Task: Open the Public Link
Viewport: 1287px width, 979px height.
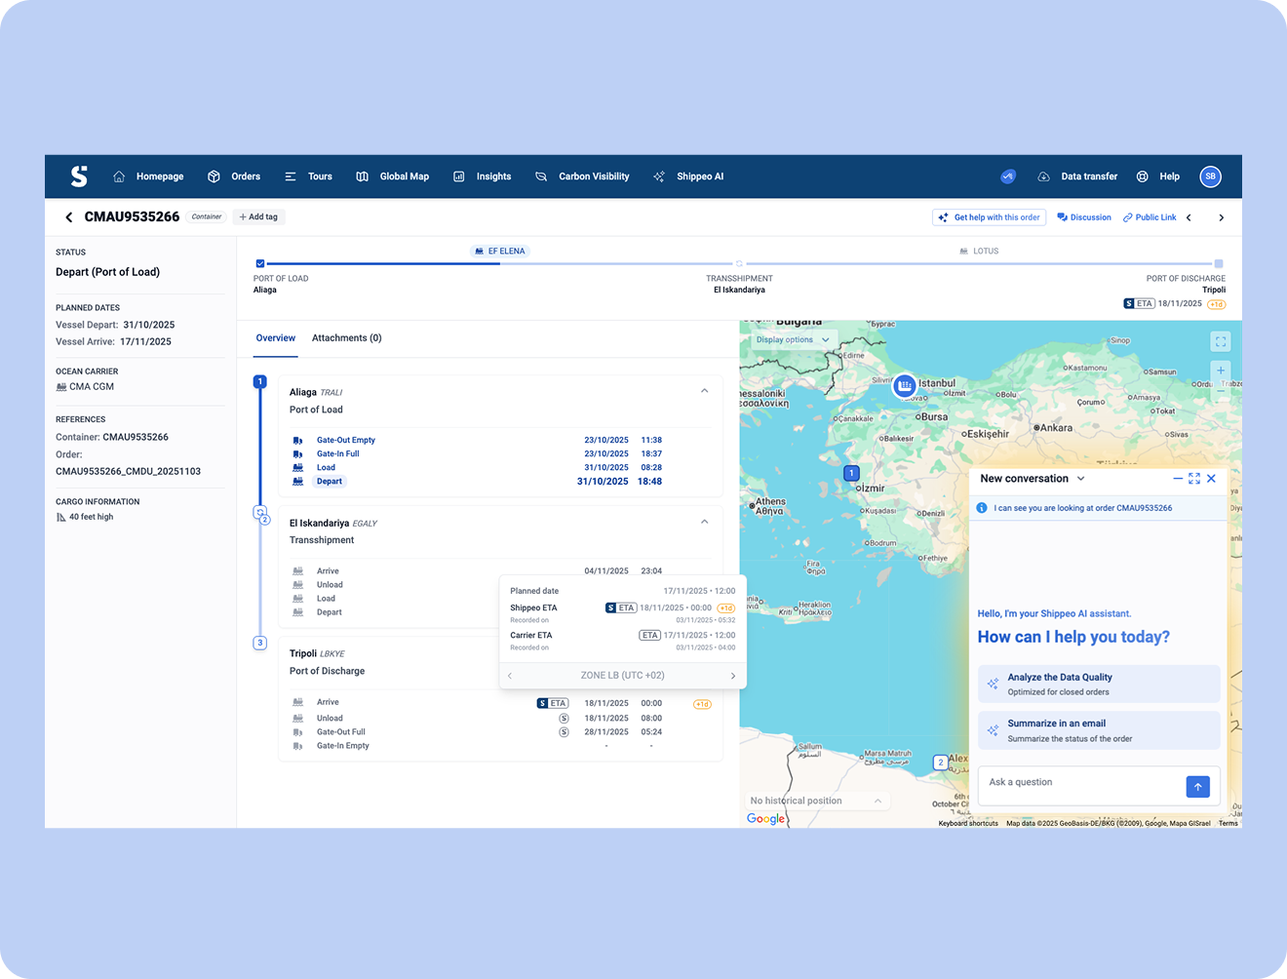Action: click(1150, 217)
